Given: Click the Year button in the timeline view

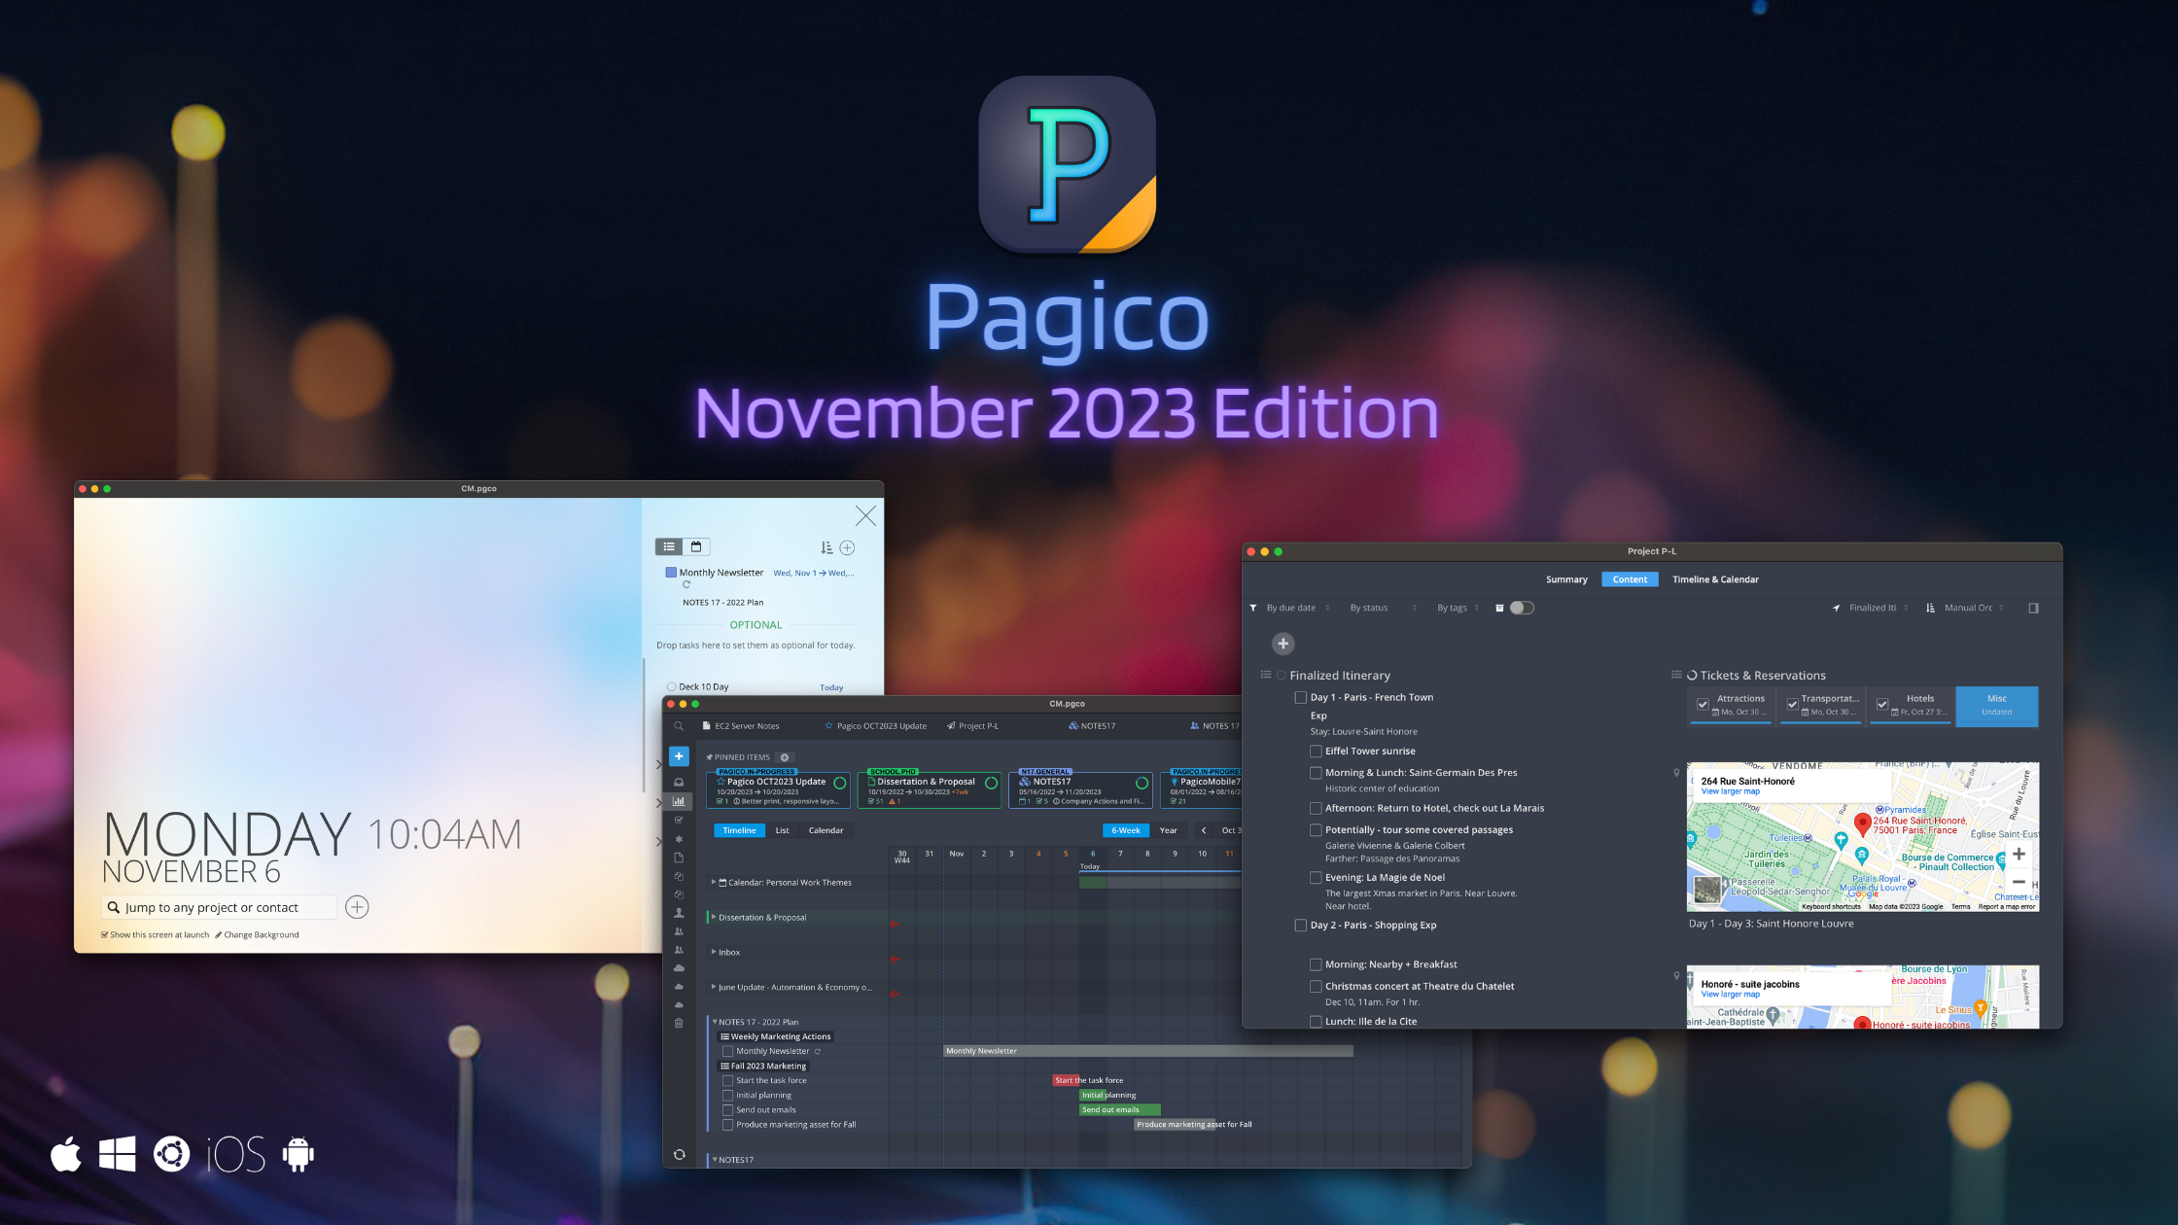Looking at the screenshot, I should pyautogui.click(x=1169, y=830).
